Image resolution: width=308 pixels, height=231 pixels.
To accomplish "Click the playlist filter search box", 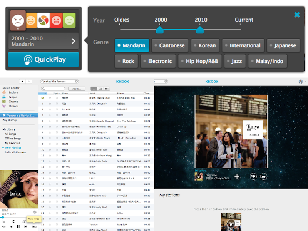I will point(53,89).
